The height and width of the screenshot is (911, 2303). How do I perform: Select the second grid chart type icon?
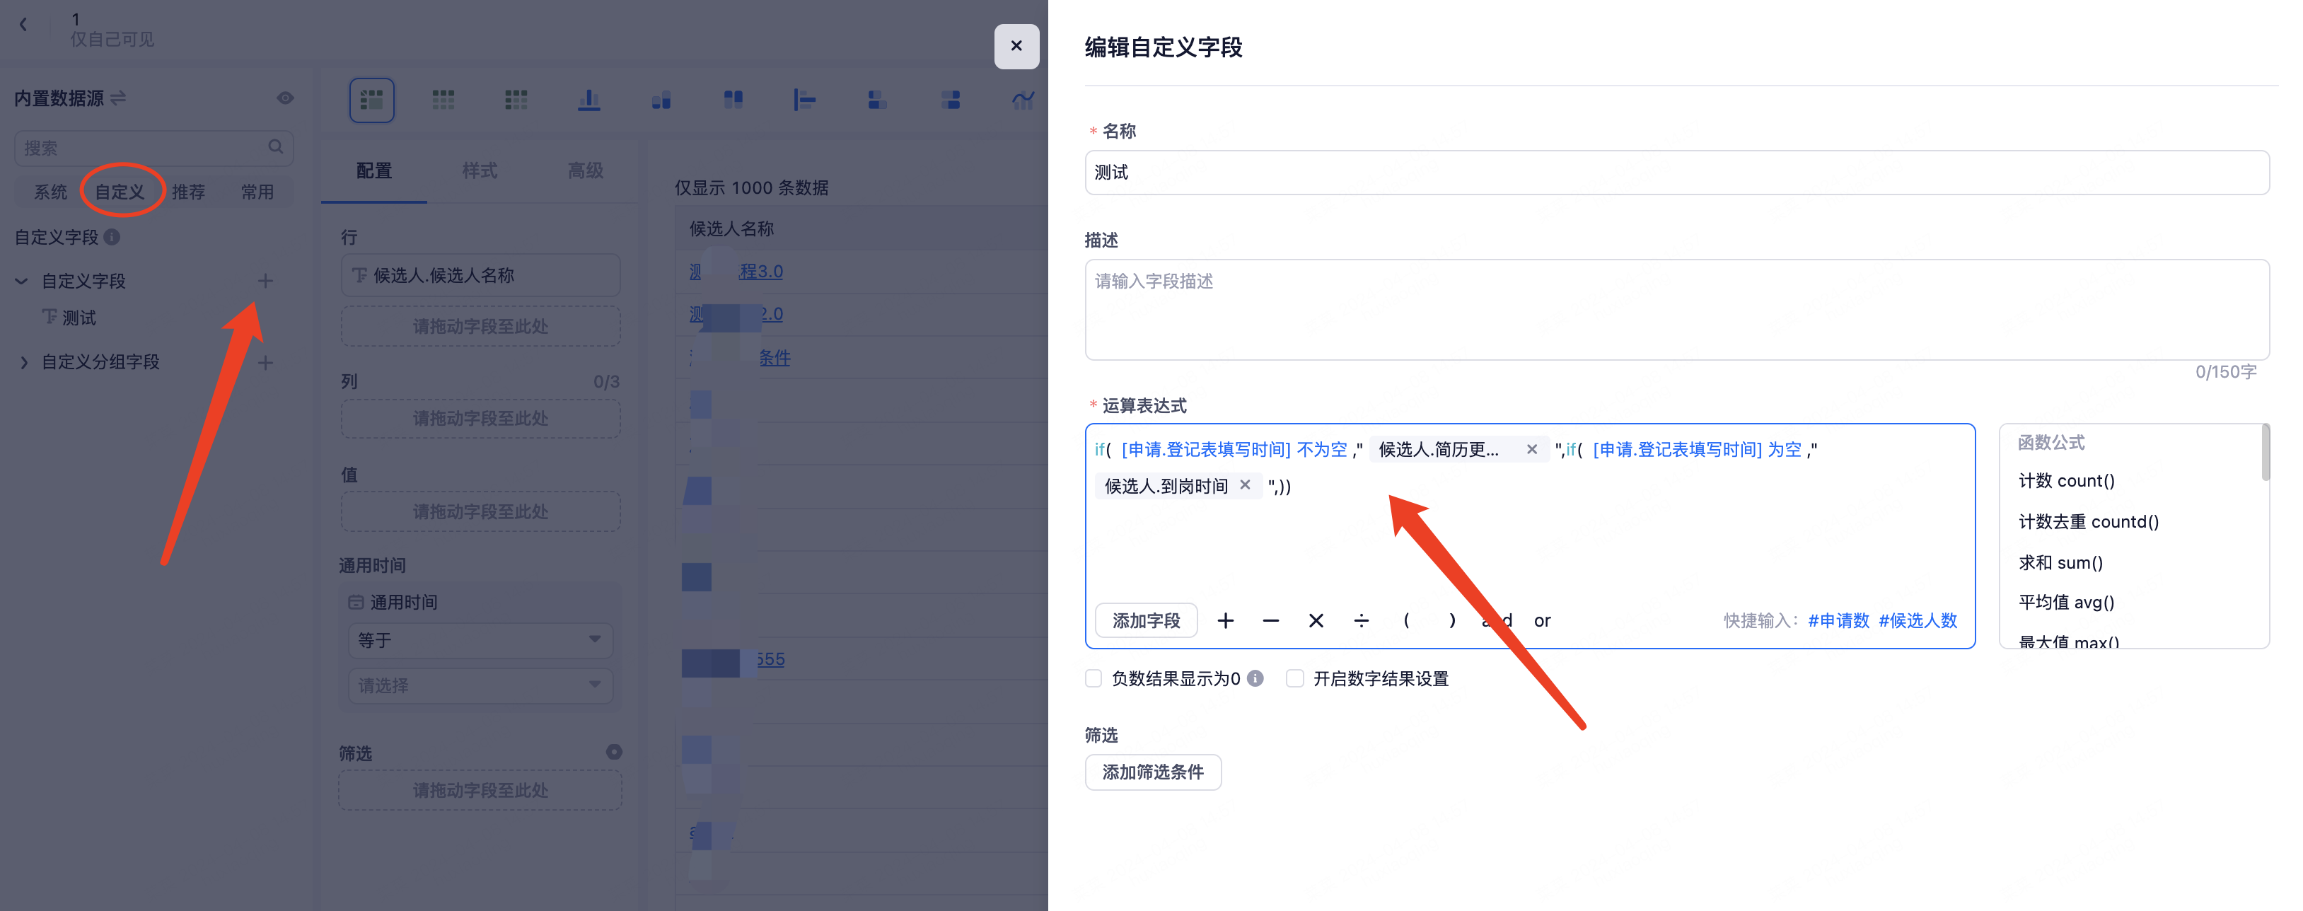pos(443,100)
